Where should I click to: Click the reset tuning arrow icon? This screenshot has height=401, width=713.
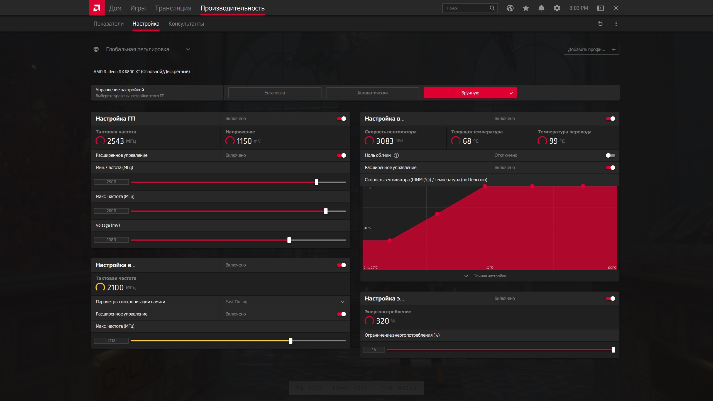pos(600,24)
